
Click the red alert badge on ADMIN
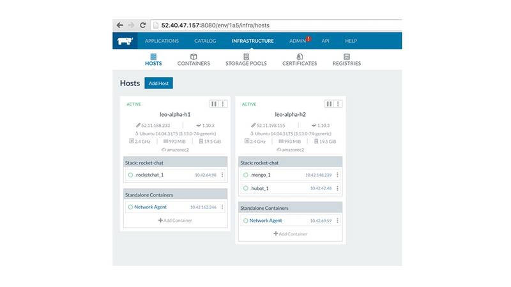pyautogui.click(x=309, y=39)
